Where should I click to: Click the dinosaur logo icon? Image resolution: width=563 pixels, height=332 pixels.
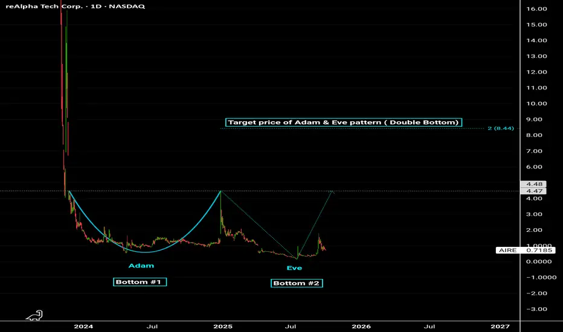coord(34,316)
